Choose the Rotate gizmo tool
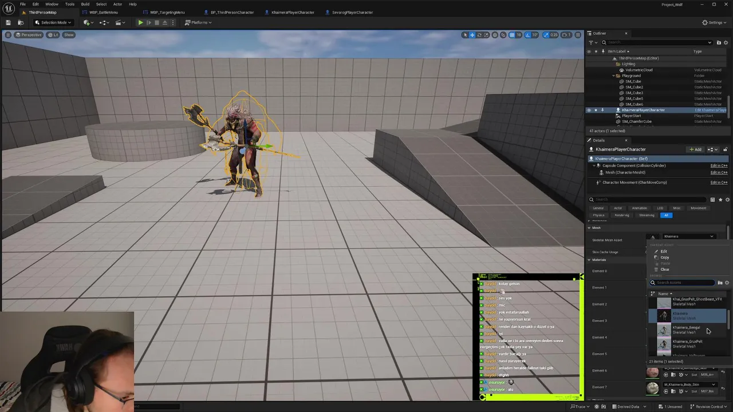 pyautogui.click(x=480, y=35)
